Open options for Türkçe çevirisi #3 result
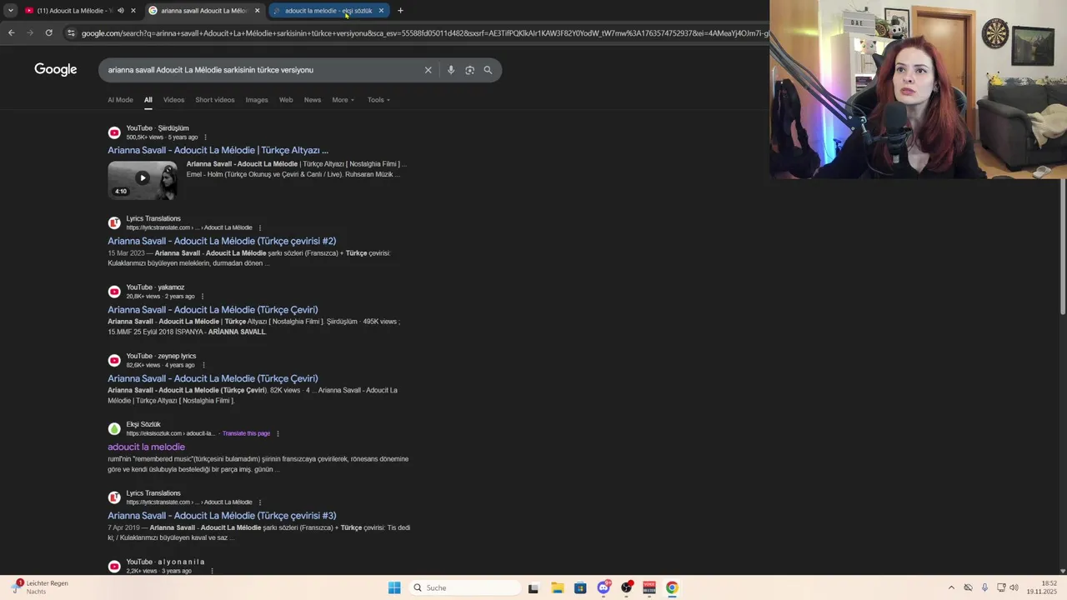The image size is (1067, 600). pos(260,502)
